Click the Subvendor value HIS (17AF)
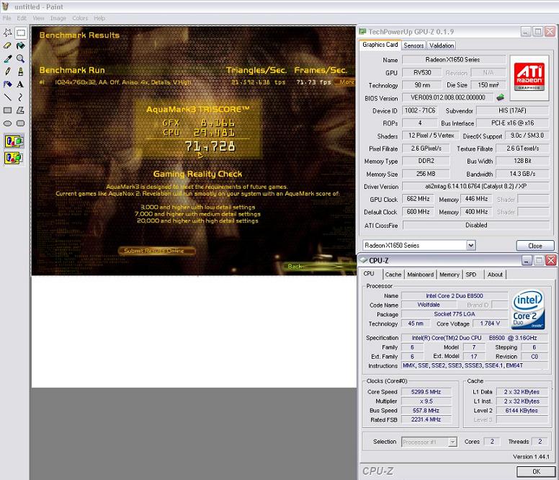 click(x=512, y=110)
